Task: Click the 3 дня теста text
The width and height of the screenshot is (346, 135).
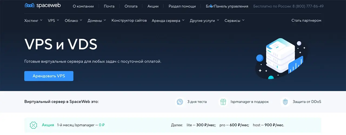Action: point(197,102)
